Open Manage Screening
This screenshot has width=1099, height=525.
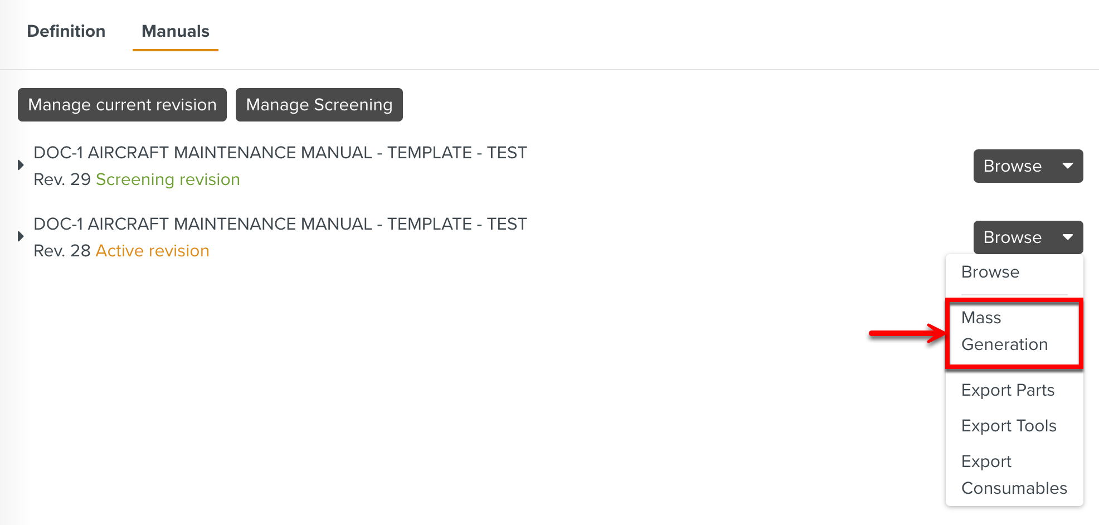point(319,105)
